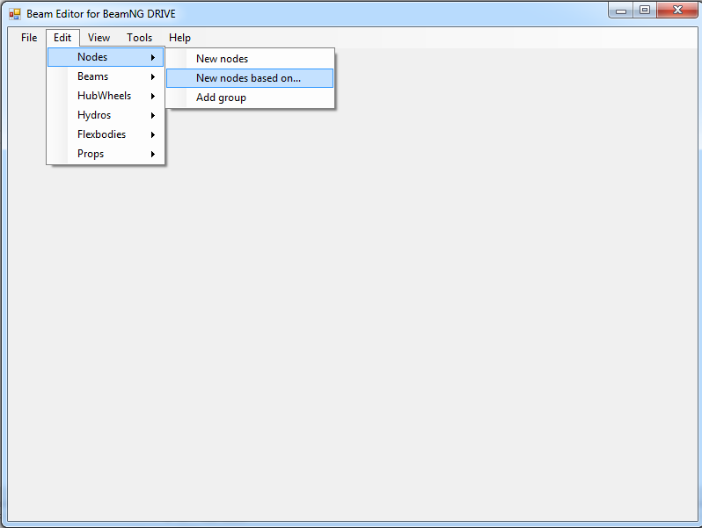Expand the Flexbodies submenu

click(106, 134)
